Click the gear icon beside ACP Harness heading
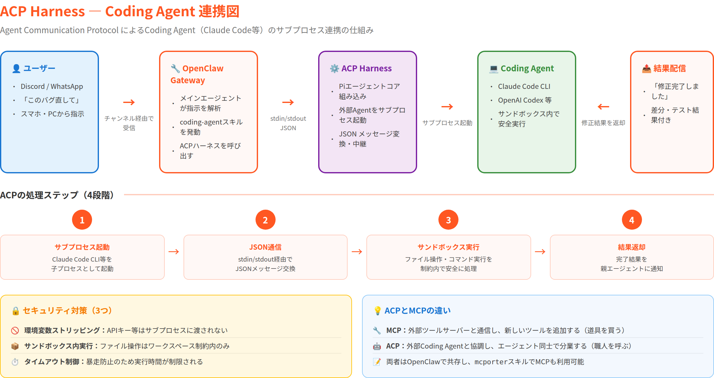Screen dimensions: 714x378 [334, 69]
